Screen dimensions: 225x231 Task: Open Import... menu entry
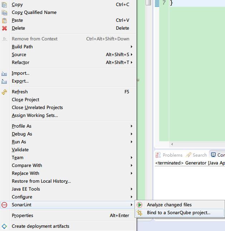(68, 73)
